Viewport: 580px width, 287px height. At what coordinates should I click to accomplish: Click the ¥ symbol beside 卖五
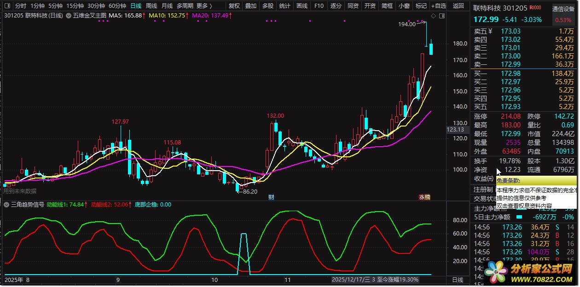(x=490, y=31)
